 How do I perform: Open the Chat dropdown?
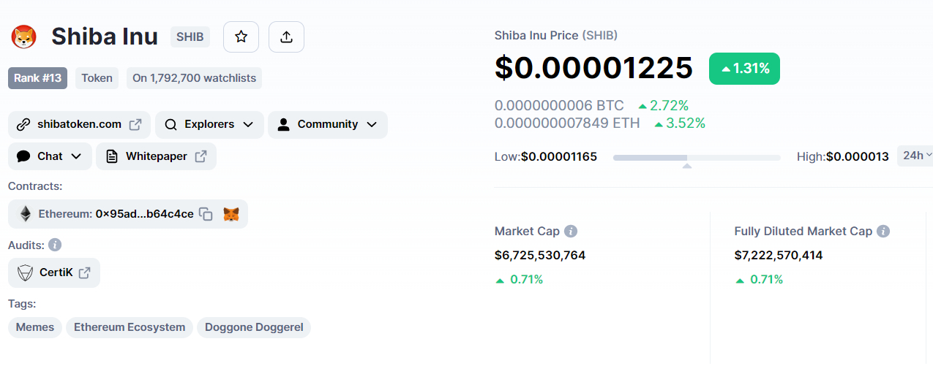(x=50, y=156)
